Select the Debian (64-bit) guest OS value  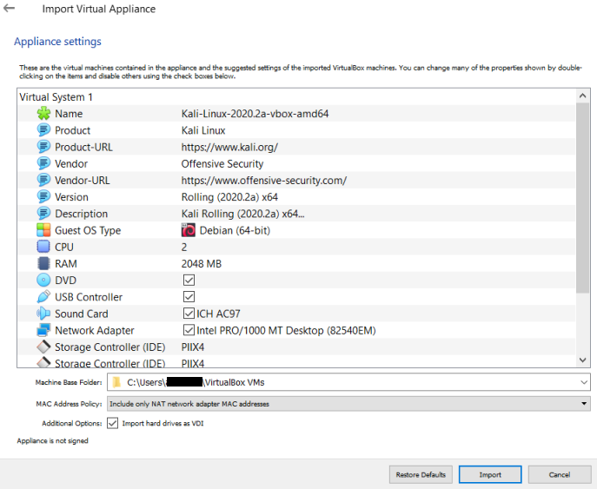pos(235,231)
